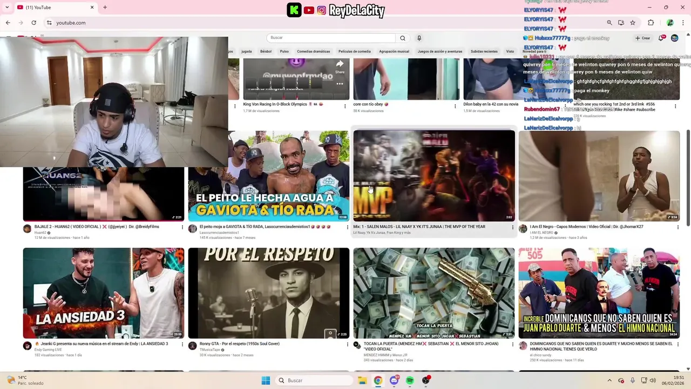Open options menu for King Von Racing video
Screen dimensions: 691x389
click(345, 106)
